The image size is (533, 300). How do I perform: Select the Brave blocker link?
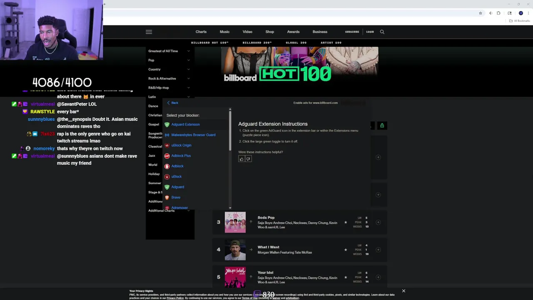coord(176,197)
